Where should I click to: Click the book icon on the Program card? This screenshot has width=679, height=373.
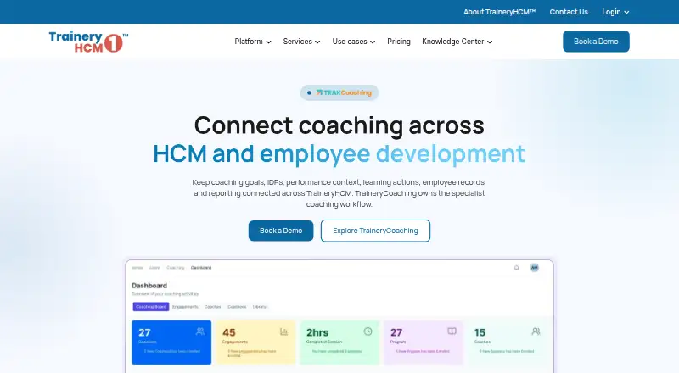[452, 331]
